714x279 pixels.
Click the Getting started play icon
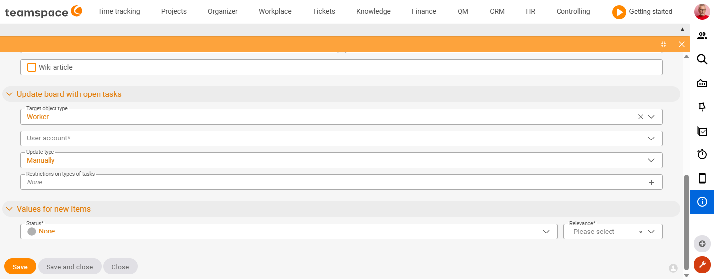click(x=619, y=12)
